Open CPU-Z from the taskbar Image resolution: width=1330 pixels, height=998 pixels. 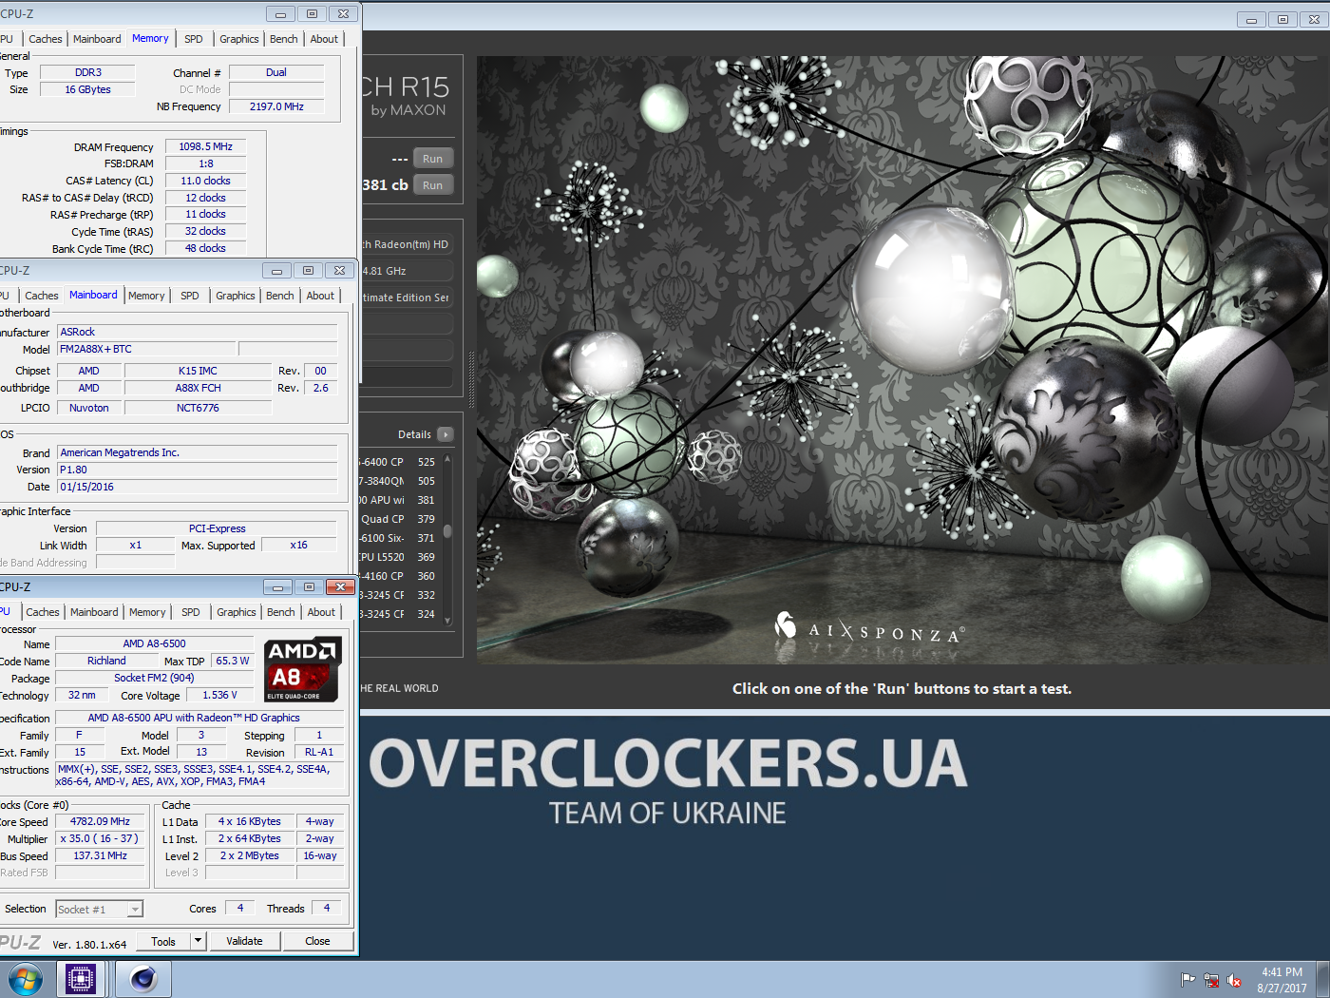coord(81,979)
